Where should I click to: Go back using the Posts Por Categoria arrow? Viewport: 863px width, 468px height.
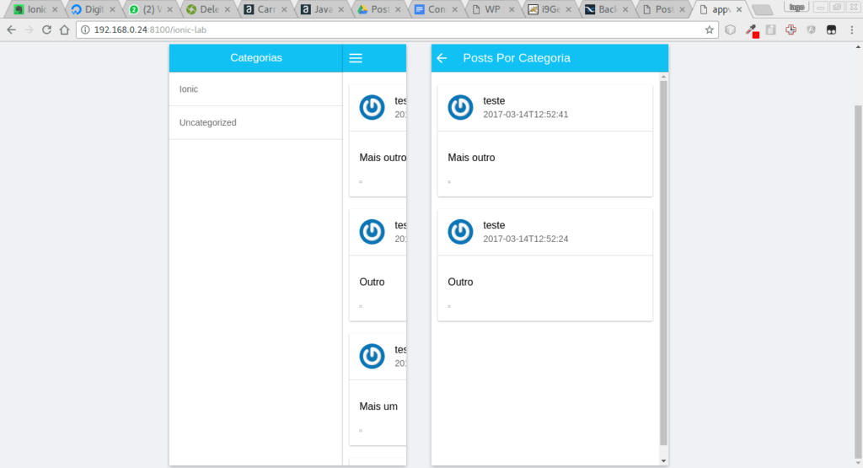(442, 58)
